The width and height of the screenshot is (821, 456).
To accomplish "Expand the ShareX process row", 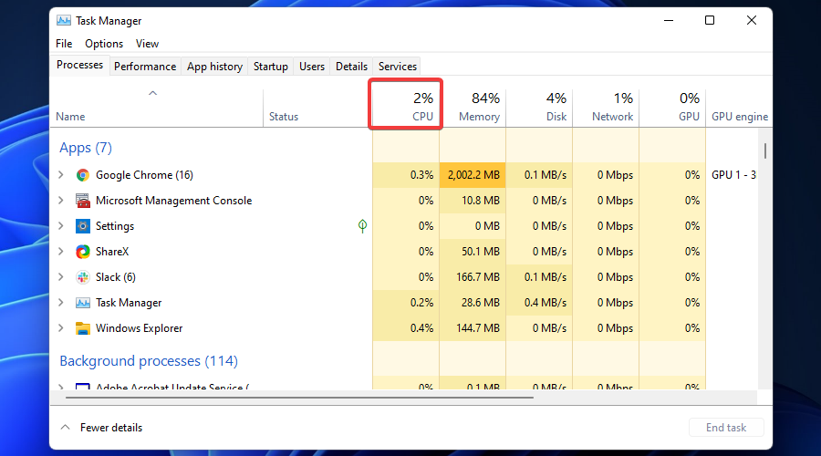I will 61,252.
